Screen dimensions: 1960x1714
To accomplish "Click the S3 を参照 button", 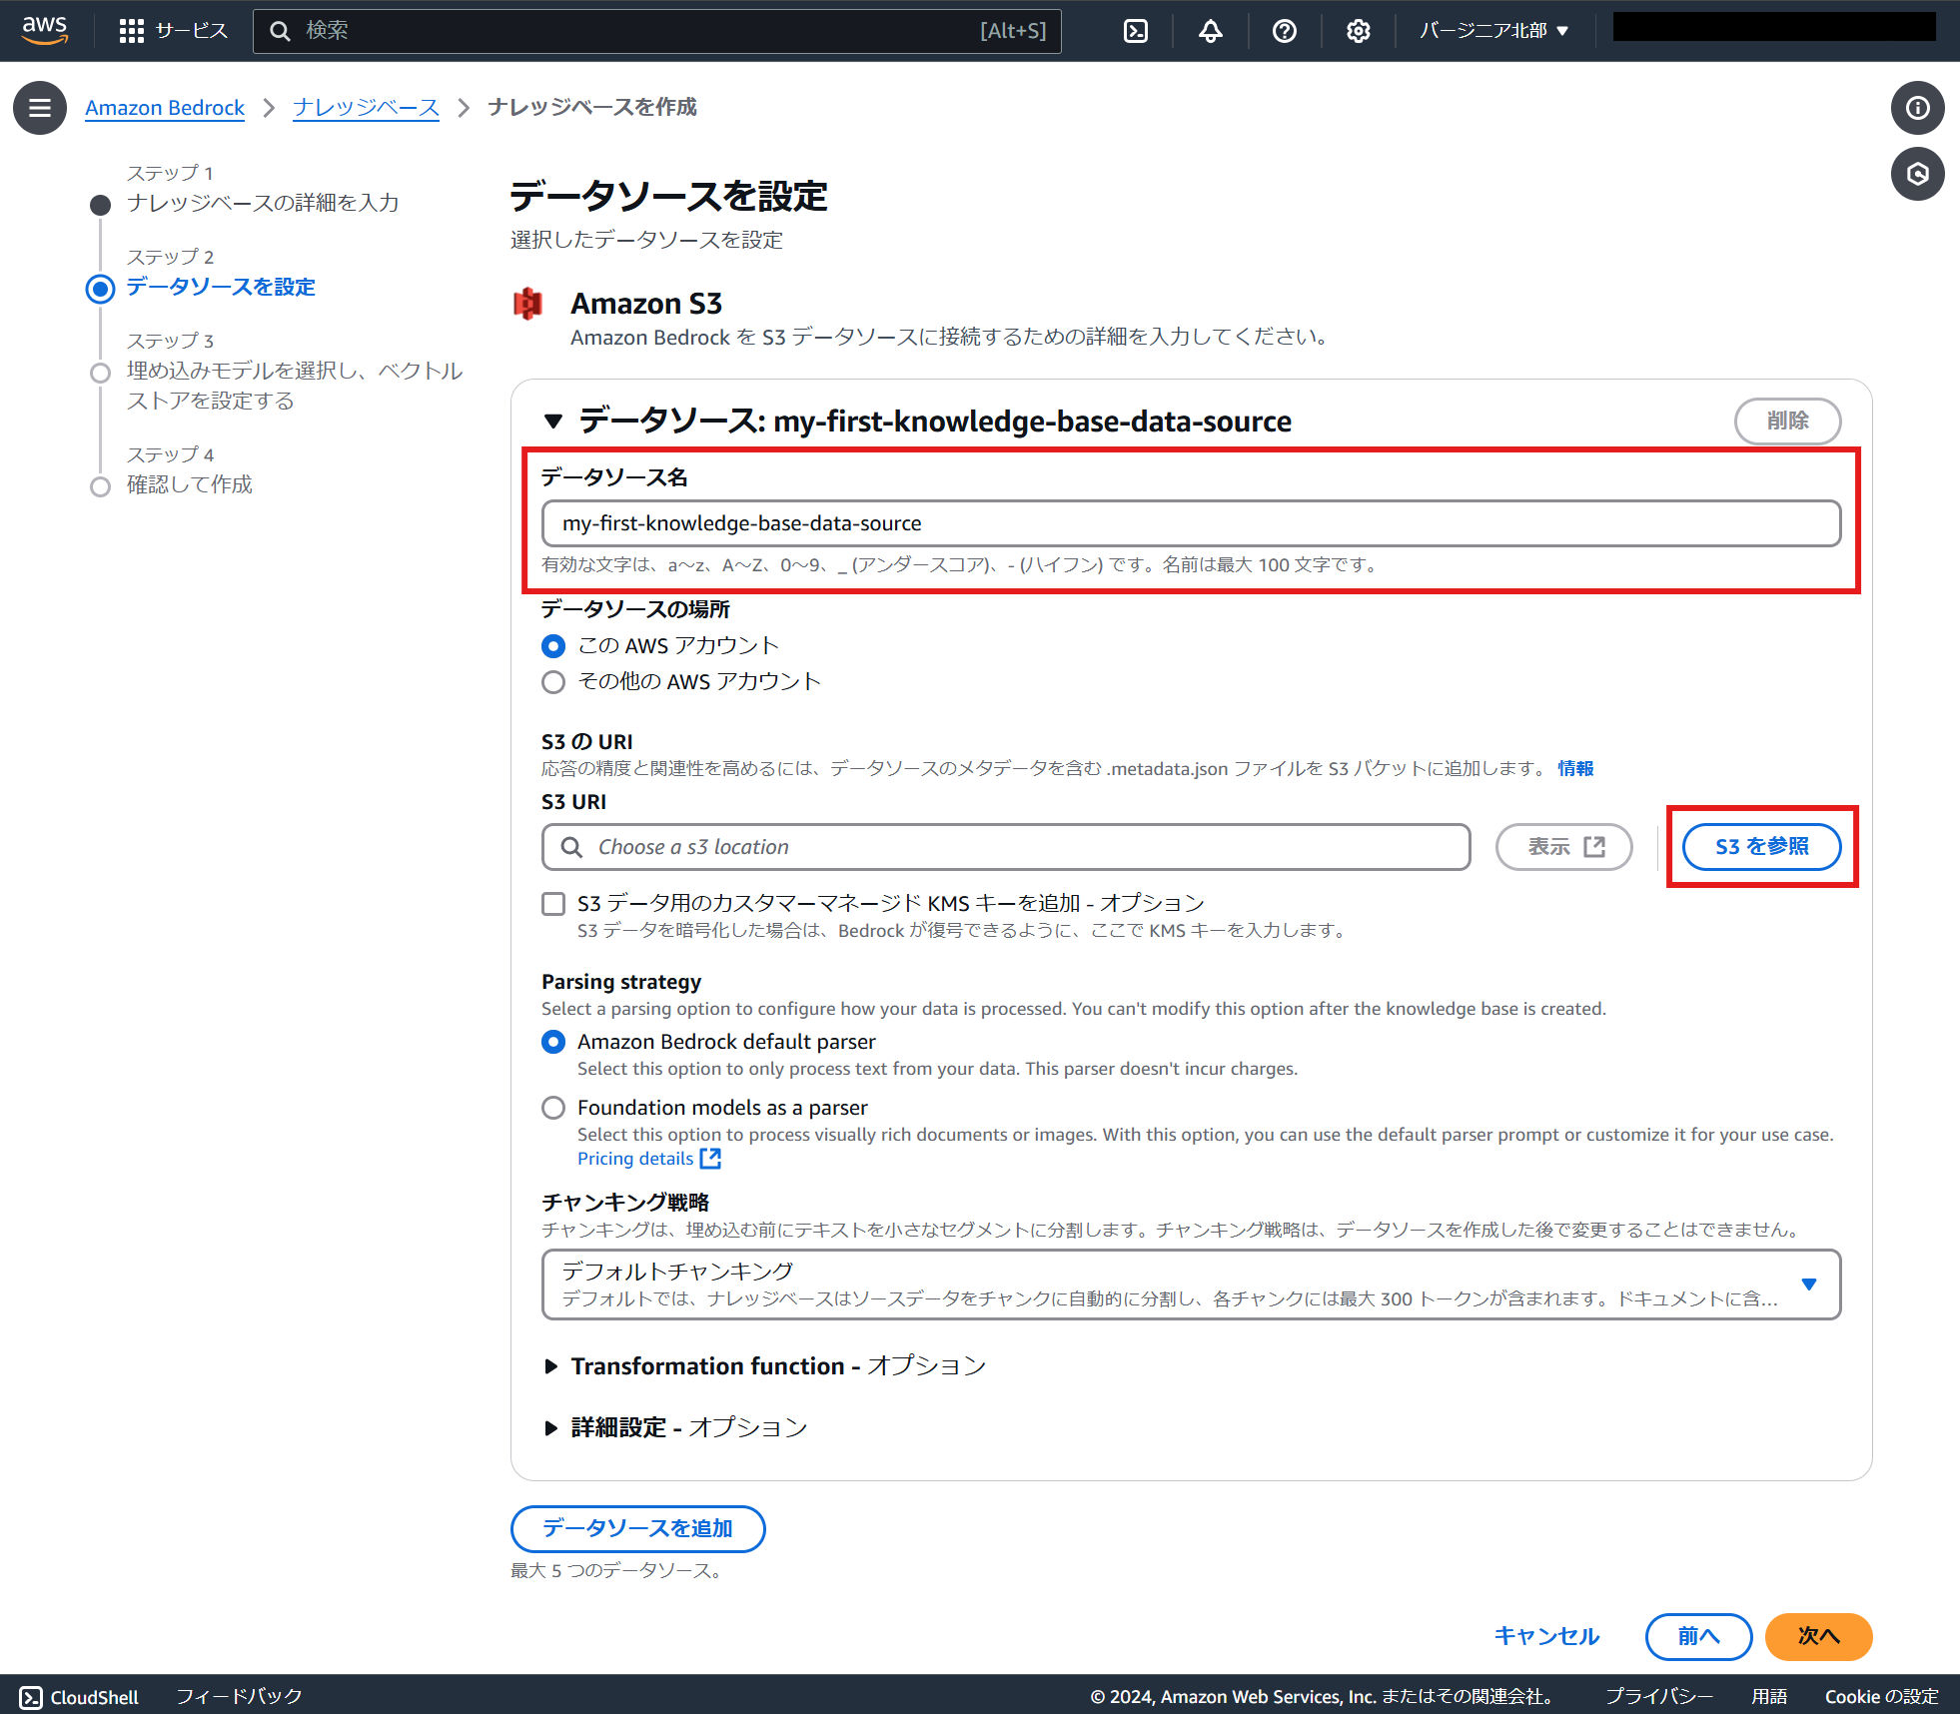I will coord(1761,847).
